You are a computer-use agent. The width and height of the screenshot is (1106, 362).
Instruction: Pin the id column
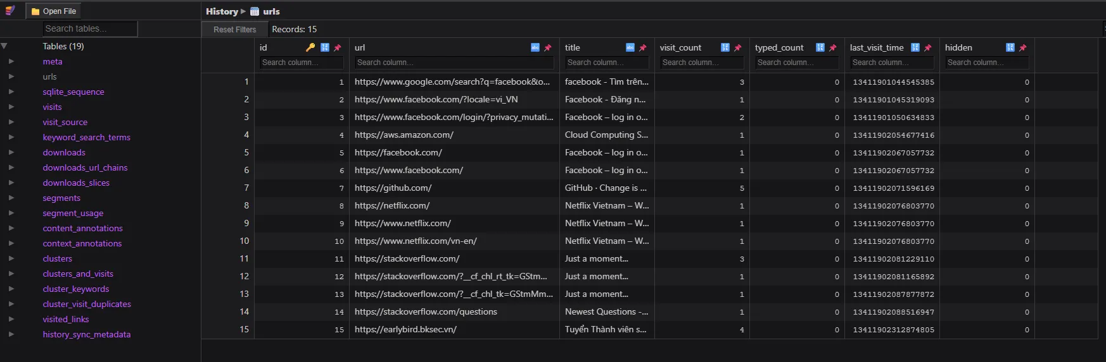pyautogui.click(x=338, y=47)
